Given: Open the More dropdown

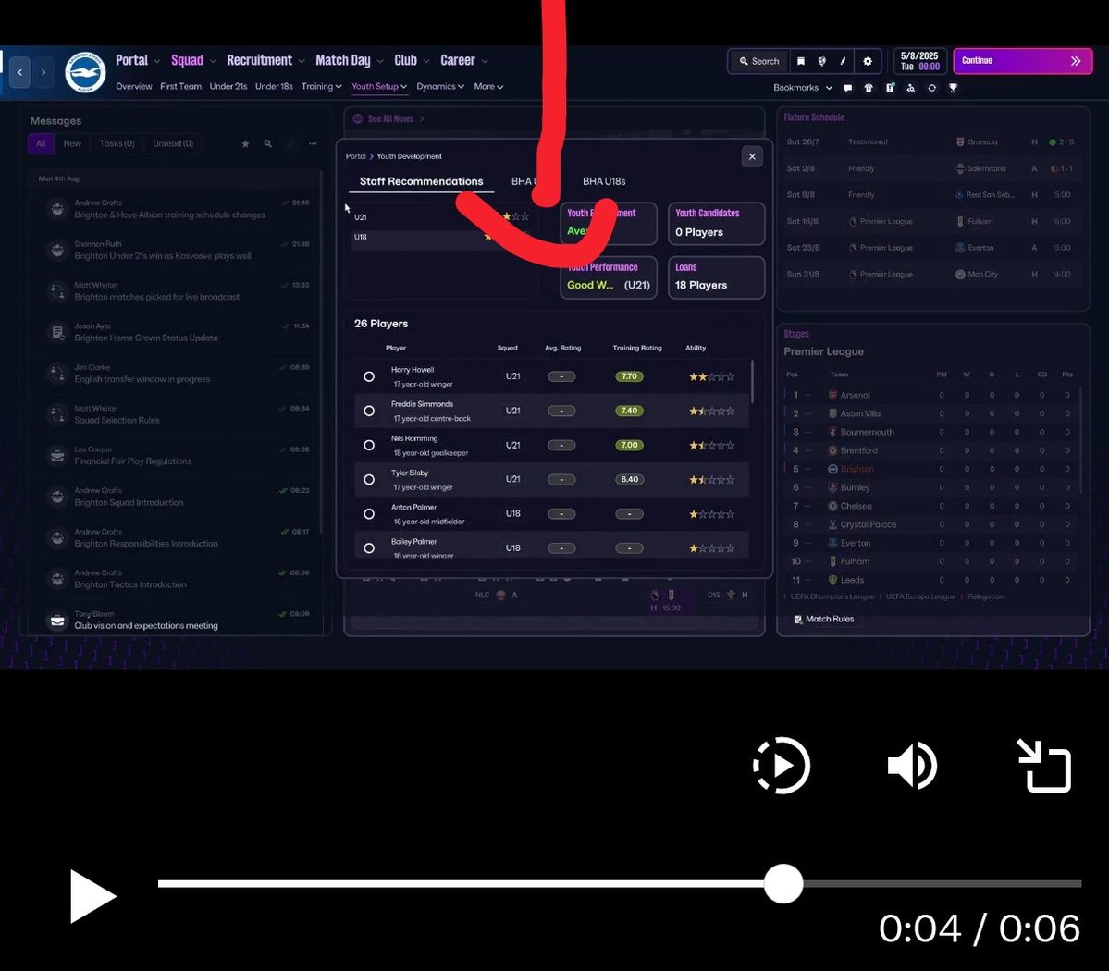Looking at the screenshot, I should [x=488, y=86].
